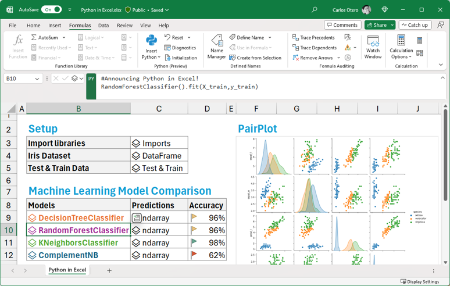Open the Text functions dropdown
The height and width of the screenshot is (286, 450).
[88, 48]
